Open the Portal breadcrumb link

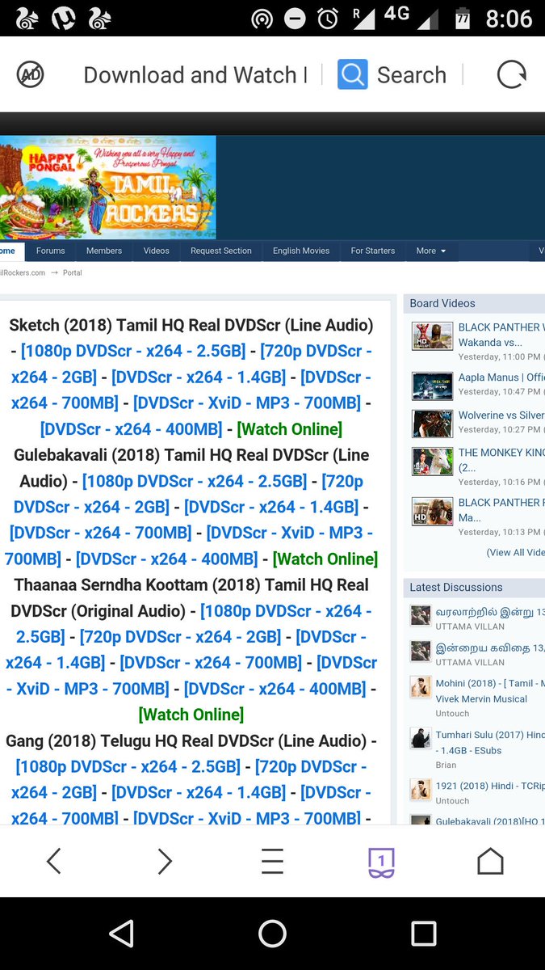[73, 273]
